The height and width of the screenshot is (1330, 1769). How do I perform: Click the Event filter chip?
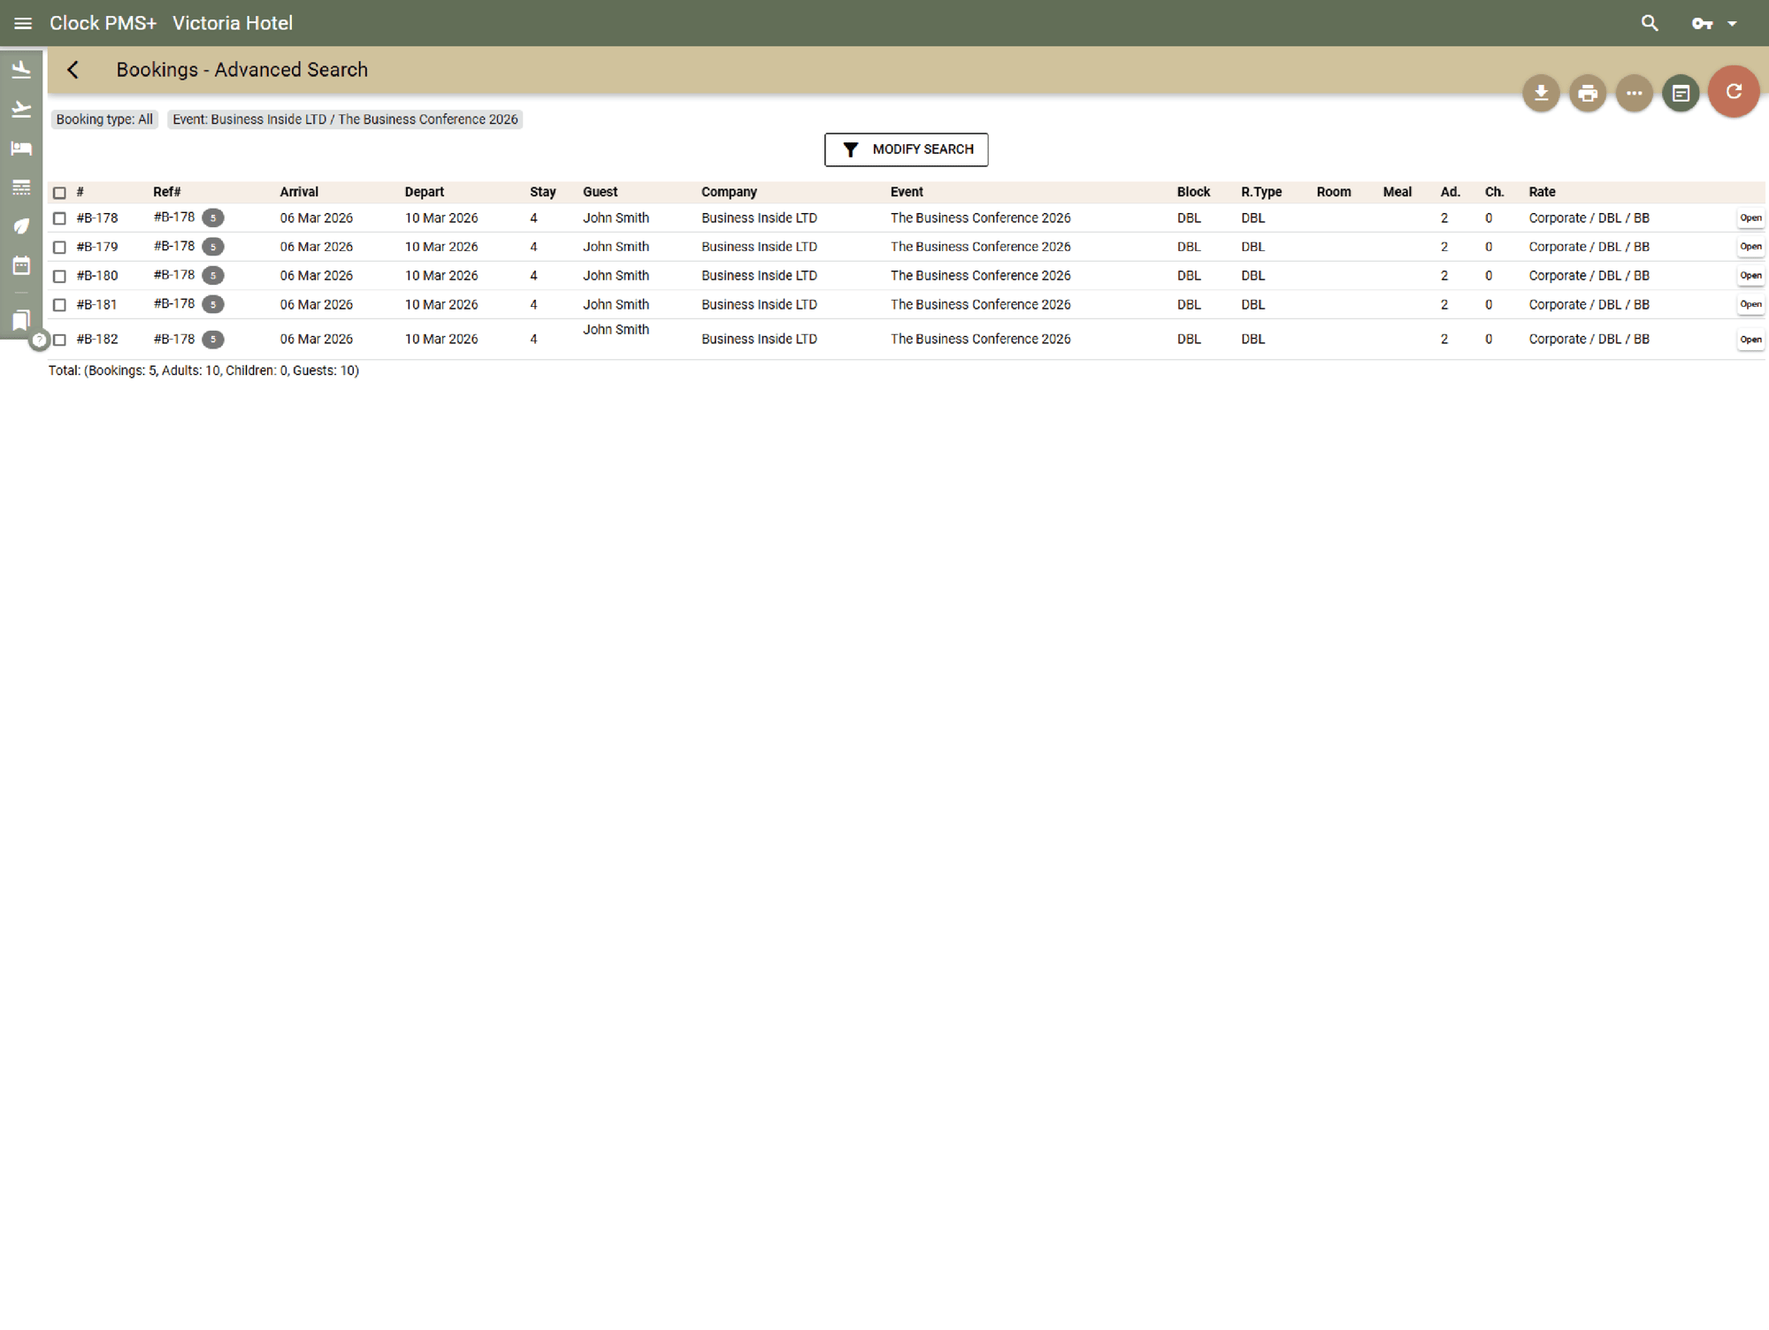pyautogui.click(x=345, y=119)
